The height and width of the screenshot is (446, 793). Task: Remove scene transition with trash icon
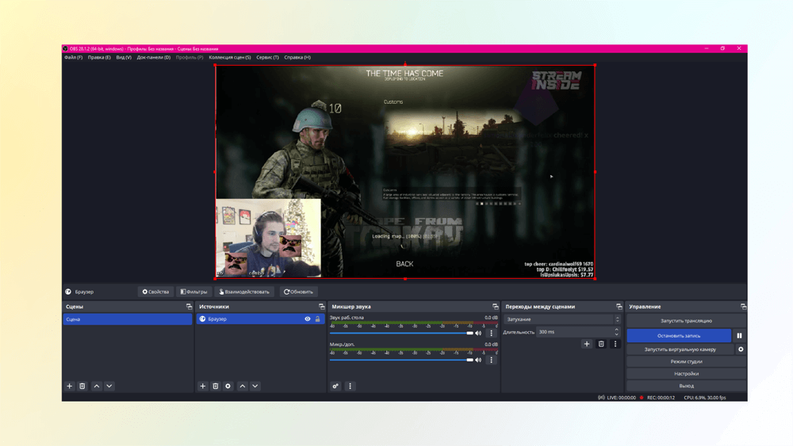click(601, 344)
